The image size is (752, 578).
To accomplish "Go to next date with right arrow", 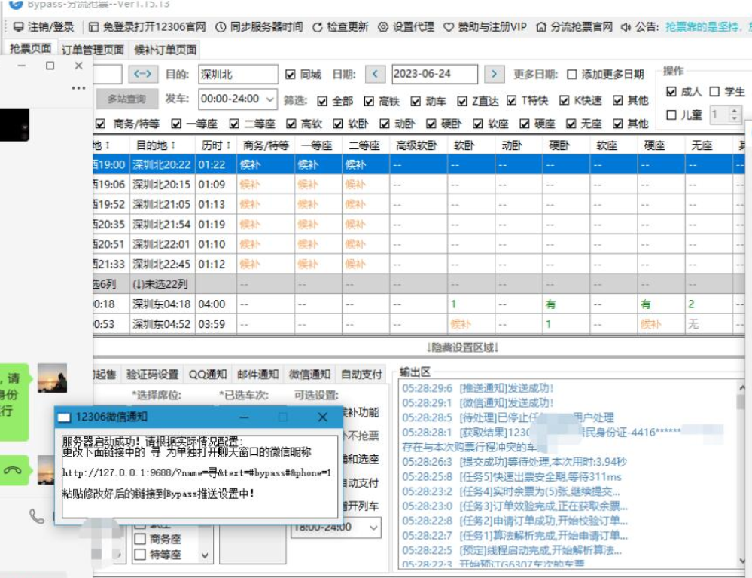I will [494, 75].
